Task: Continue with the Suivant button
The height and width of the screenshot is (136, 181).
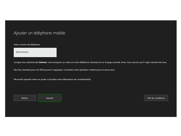Action: (x=50, y=98)
